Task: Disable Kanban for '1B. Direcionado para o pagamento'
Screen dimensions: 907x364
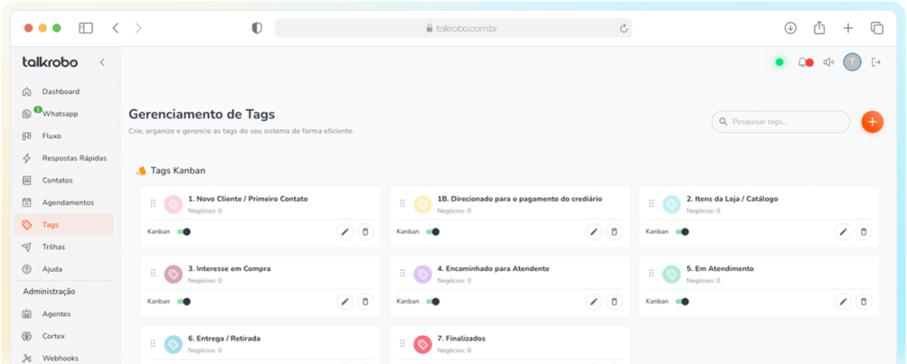Action: coord(433,231)
